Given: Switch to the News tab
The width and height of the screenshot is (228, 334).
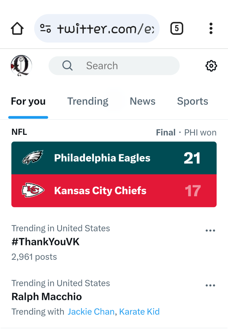Looking at the screenshot, I should (142, 101).
